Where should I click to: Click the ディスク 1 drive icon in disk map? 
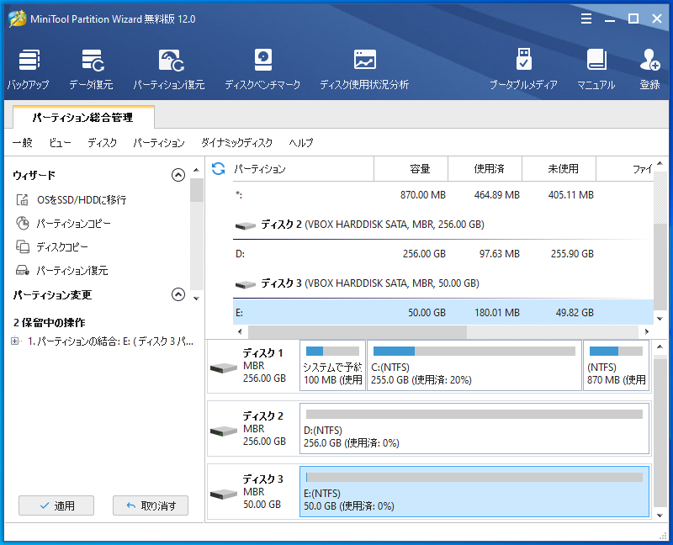click(224, 368)
